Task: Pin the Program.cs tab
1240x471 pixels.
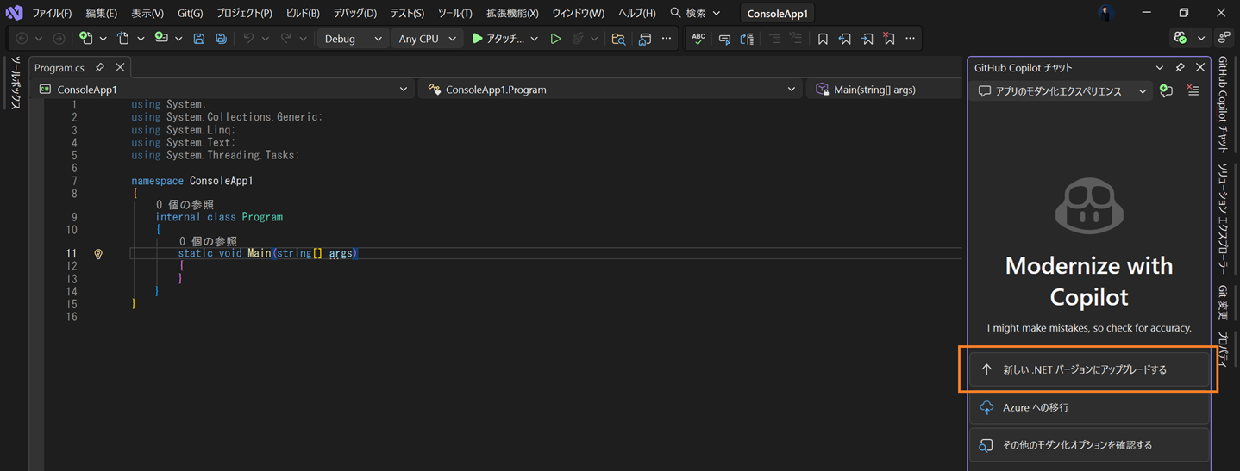Action: coord(100,67)
